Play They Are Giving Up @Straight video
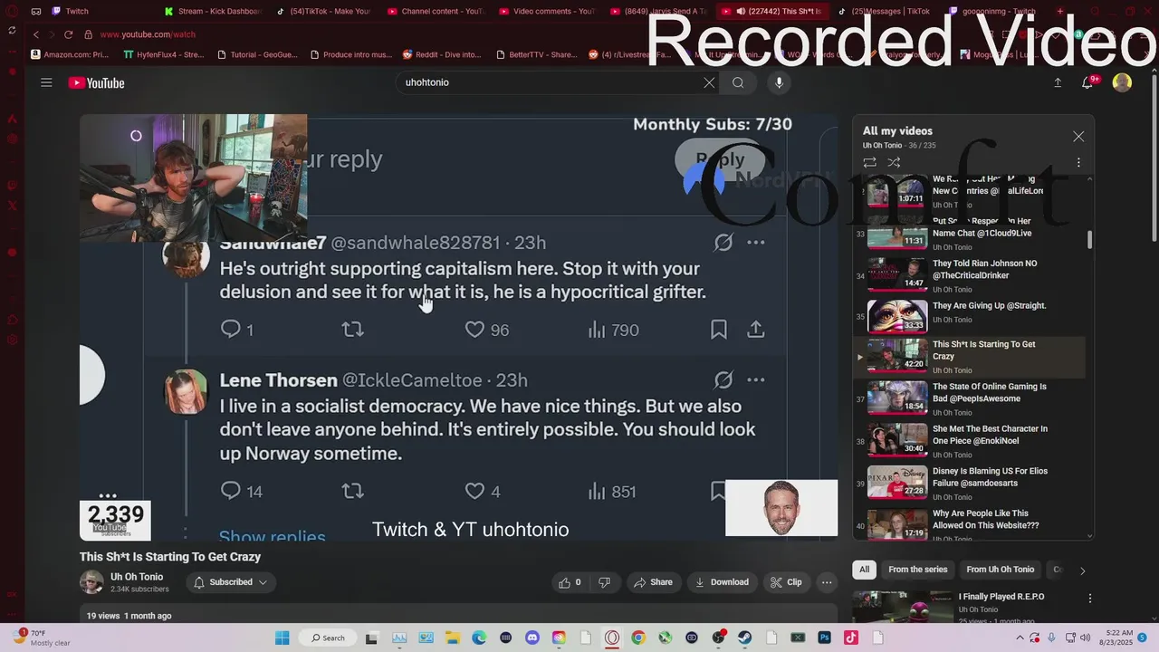Image resolution: width=1159 pixels, height=652 pixels. (x=969, y=316)
